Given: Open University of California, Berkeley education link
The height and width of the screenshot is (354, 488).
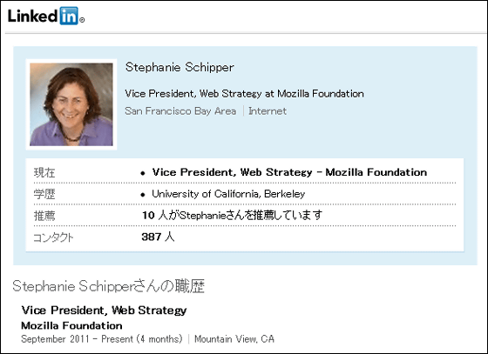Looking at the screenshot, I should [228, 194].
